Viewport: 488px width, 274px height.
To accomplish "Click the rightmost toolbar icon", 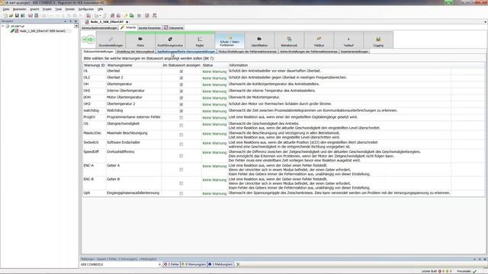I will pos(154,15).
